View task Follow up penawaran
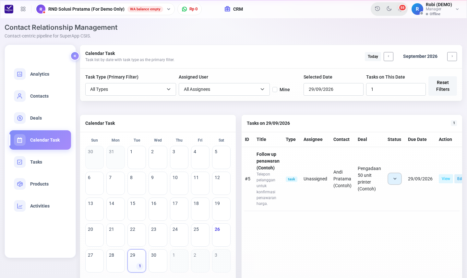Viewport: 467px width, 278px height. (x=446, y=179)
